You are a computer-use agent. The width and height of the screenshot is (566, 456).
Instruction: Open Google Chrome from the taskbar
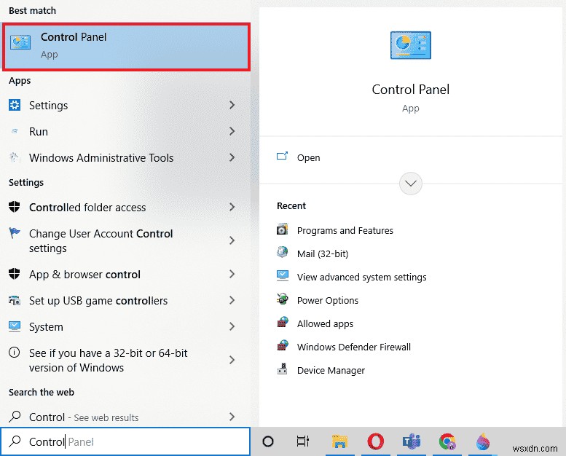click(447, 441)
